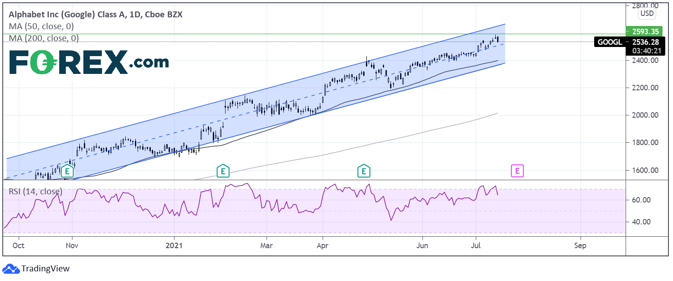
Task: Click the green earnings marker near mid-April
Action: (x=364, y=172)
